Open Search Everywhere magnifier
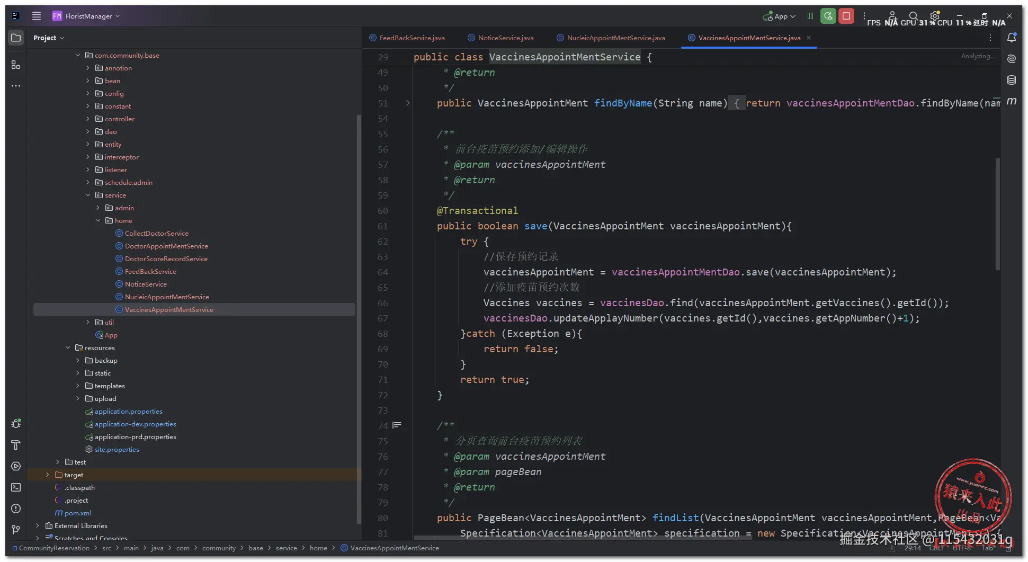1028x562 pixels. pos(914,16)
